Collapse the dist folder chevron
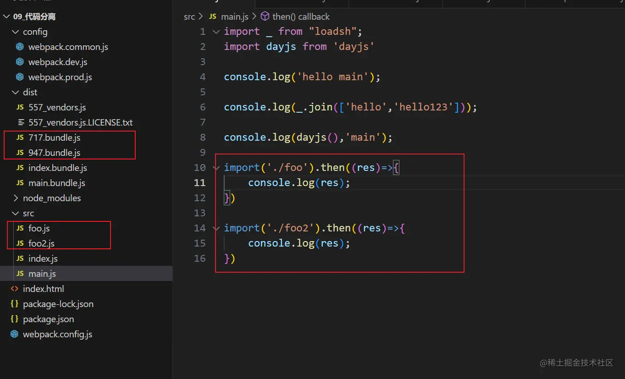 (x=16, y=92)
